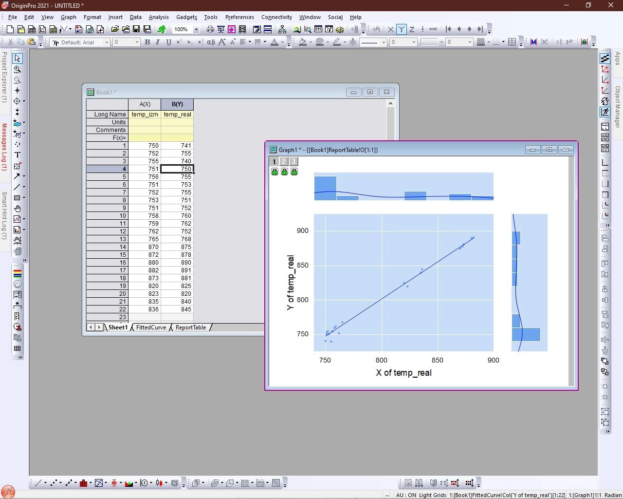The height and width of the screenshot is (499, 623).
Task: Apply Italic formatting
Action: pos(158,42)
